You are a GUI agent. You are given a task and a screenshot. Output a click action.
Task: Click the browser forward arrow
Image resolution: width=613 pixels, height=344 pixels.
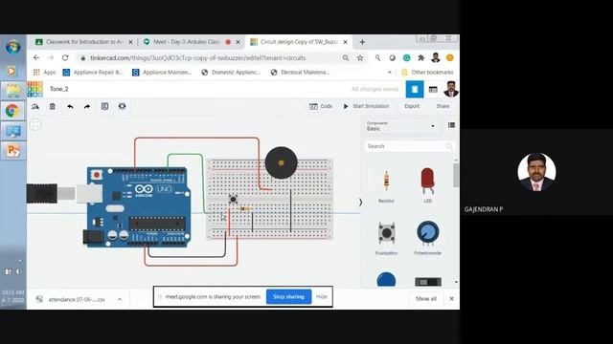pyautogui.click(x=51, y=57)
